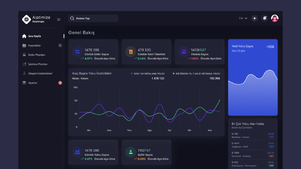Open the Yeni Yolcu Sayısı blue card
The image size is (301, 169).
tap(253, 77)
